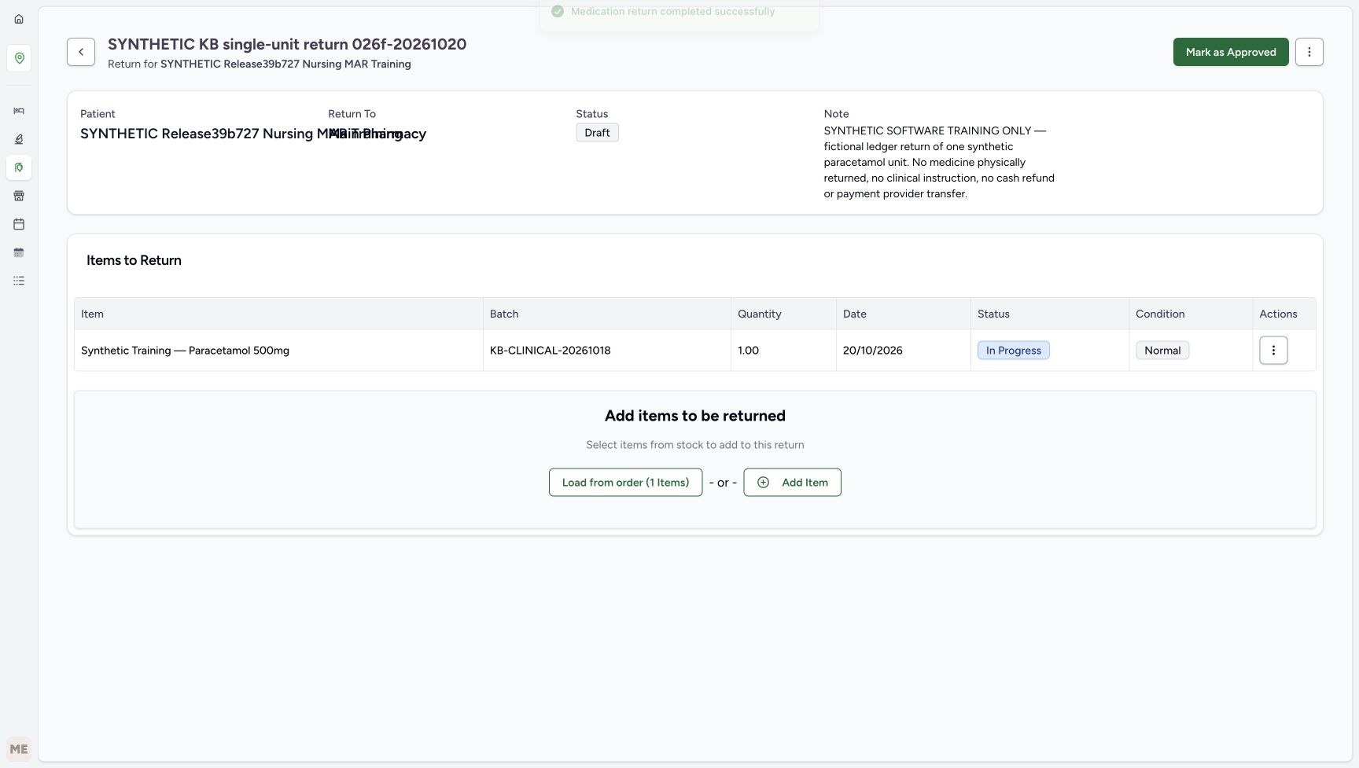The height and width of the screenshot is (768, 1359).
Task: Open the calendar outline sidebar icon
Action: (x=19, y=224)
